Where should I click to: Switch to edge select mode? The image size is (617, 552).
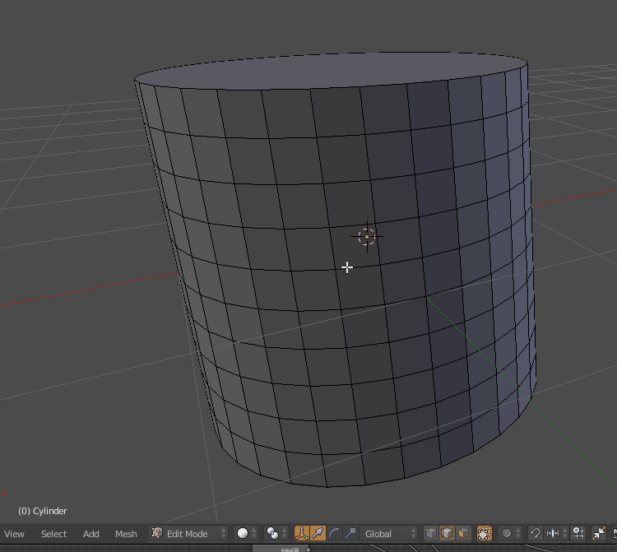[x=447, y=534]
